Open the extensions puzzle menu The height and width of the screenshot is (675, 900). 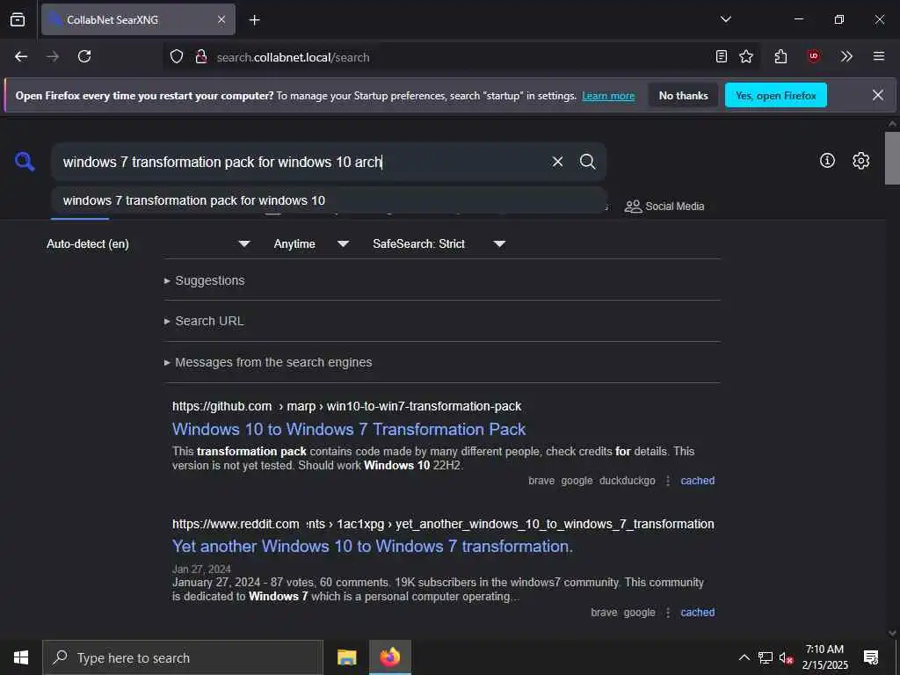click(780, 56)
